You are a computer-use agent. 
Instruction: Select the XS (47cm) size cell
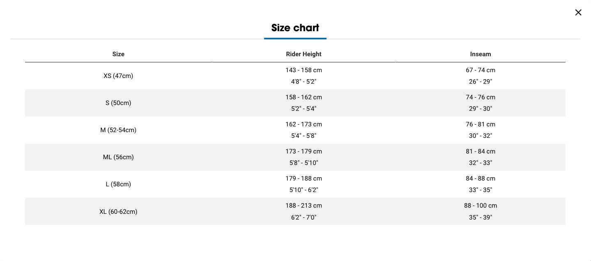click(x=118, y=76)
